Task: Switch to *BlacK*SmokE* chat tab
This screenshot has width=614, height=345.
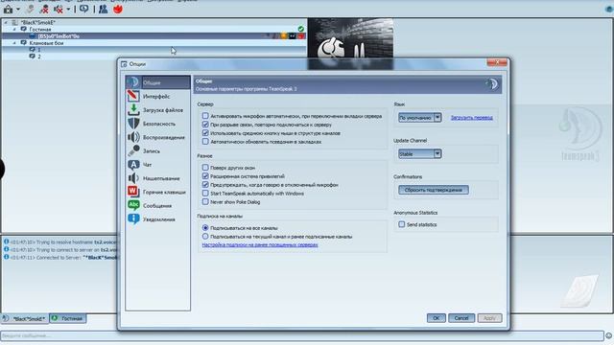Action: (25, 318)
